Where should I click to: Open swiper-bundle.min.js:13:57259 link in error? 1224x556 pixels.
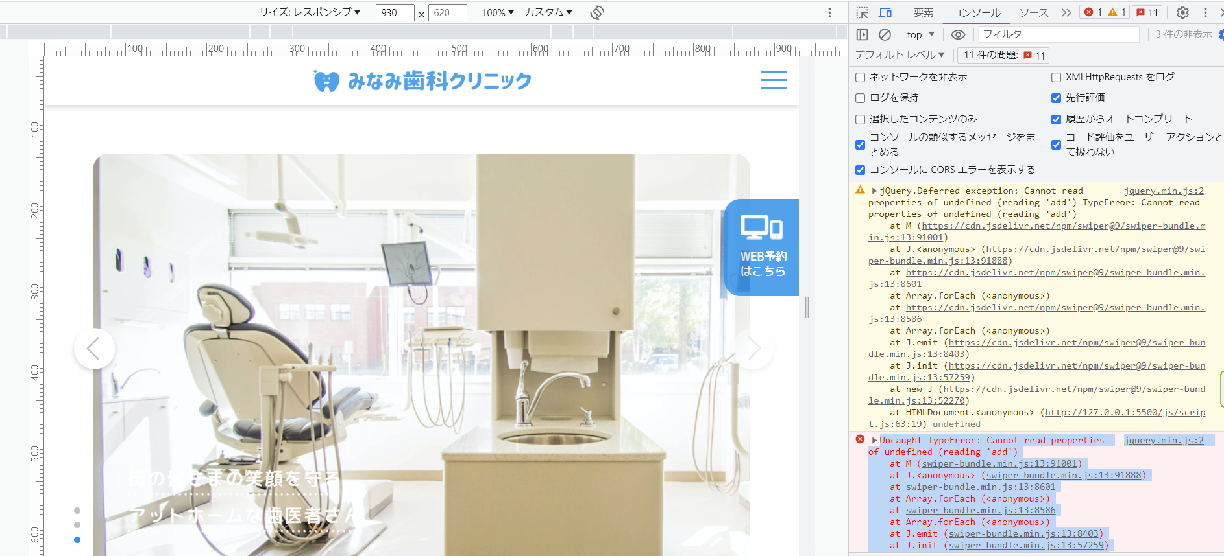(1027, 545)
